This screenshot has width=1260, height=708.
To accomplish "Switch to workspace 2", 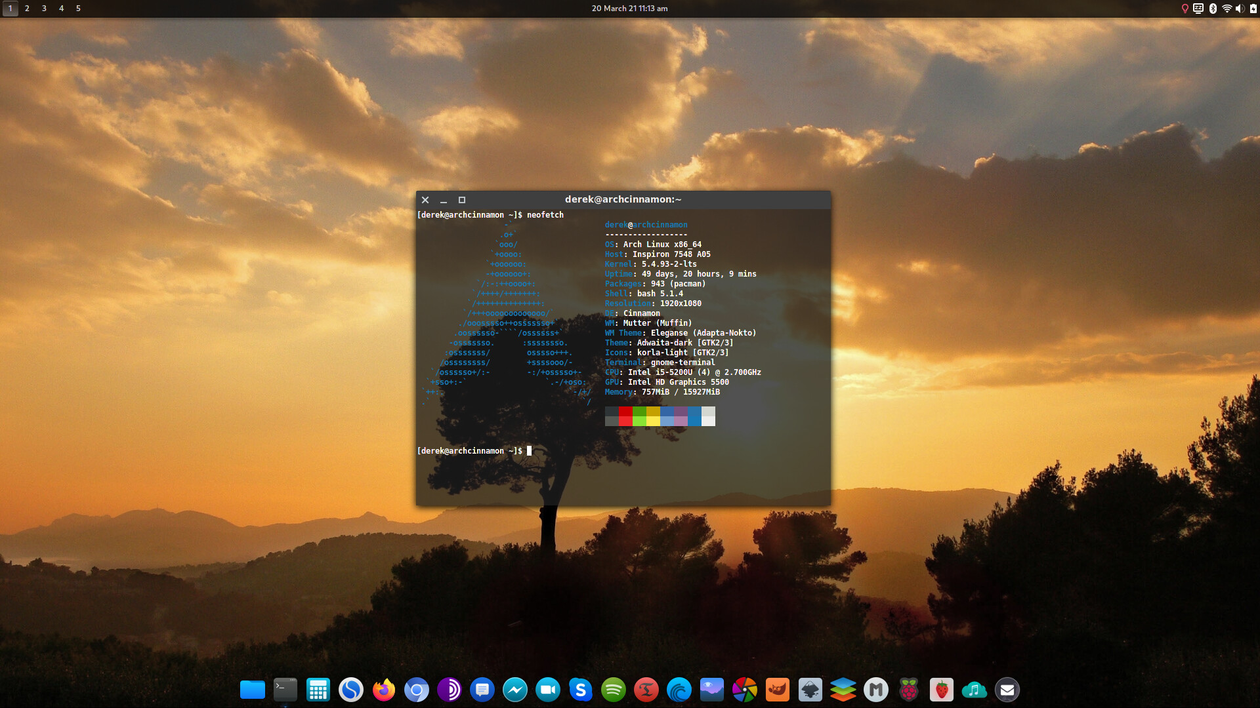I will point(27,9).
